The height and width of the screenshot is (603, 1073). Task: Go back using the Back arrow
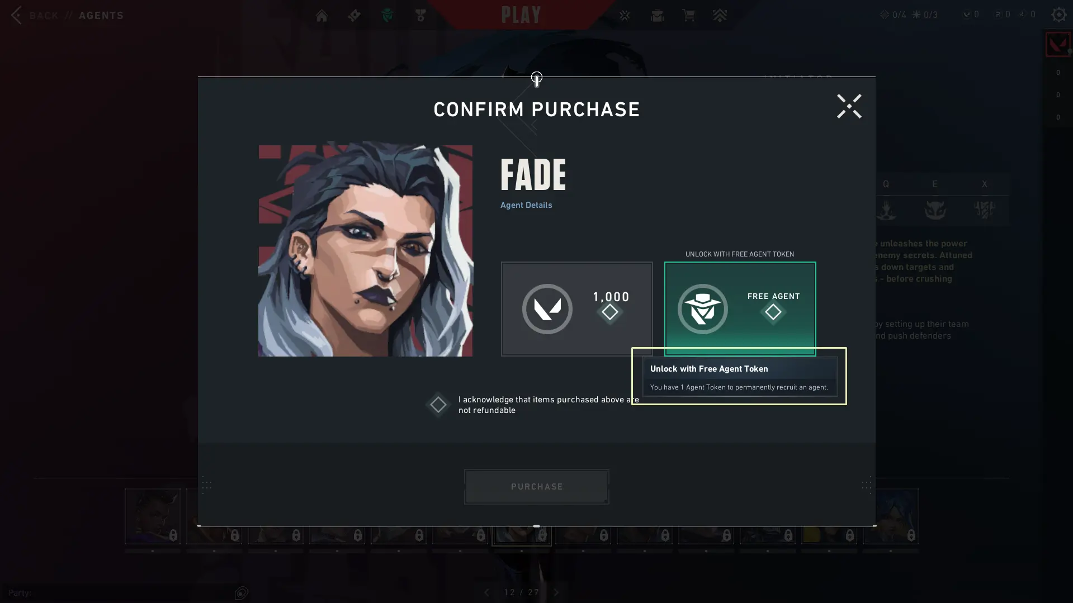pyautogui.click(x=17, y=15)
